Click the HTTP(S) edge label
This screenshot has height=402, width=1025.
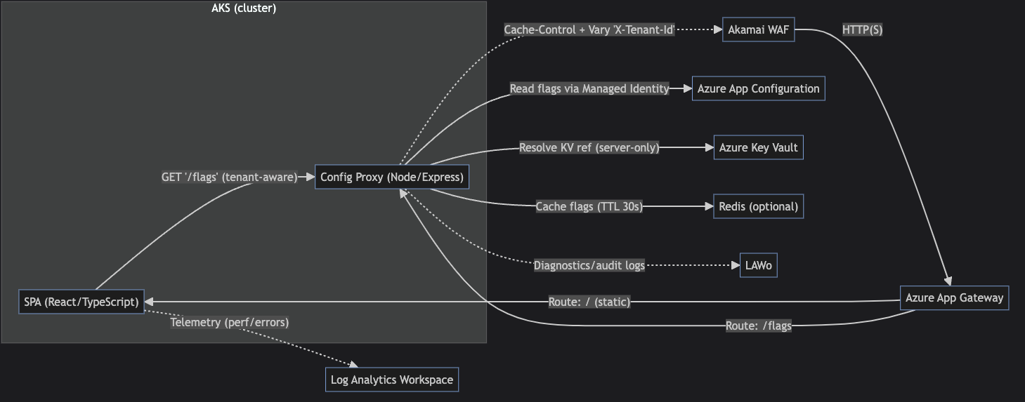click(x=863, y=30)
